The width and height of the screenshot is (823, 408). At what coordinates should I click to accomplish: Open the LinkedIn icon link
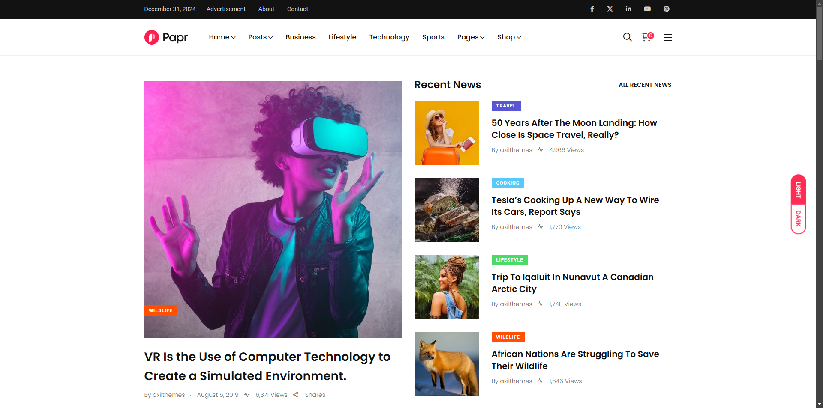pyautogui.click(x=628, y=9)
